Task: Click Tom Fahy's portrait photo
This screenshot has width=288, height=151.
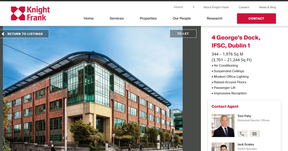Action: point(223,126)
